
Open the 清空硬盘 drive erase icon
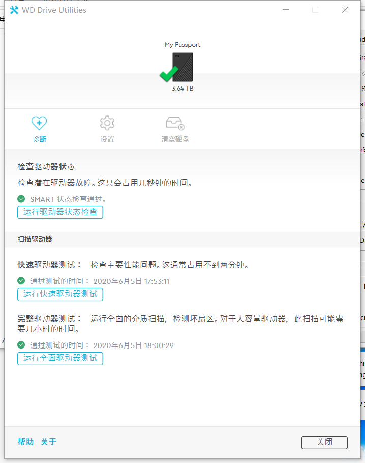(x=175, y=123)
